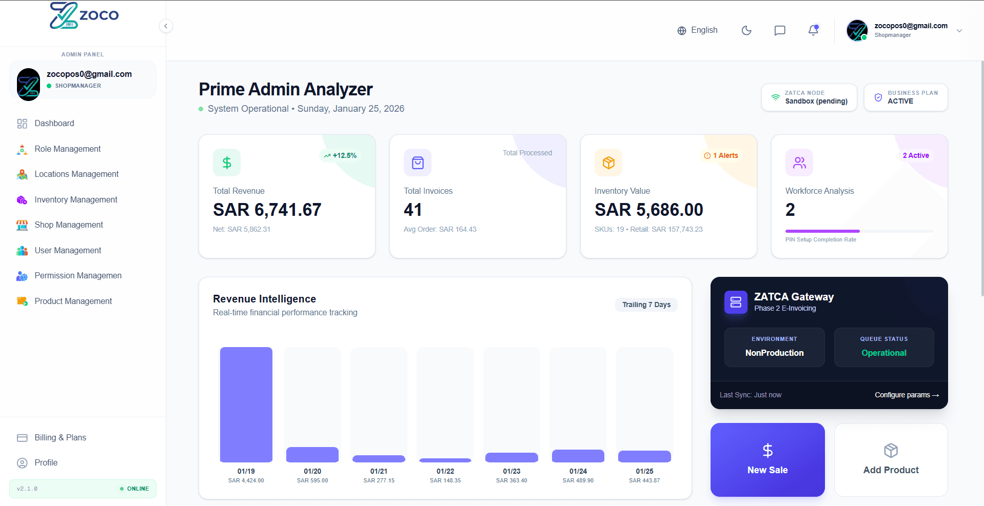
Task: Go to Inventory Management in the sidebar
Action: click(x=75, y=200)
